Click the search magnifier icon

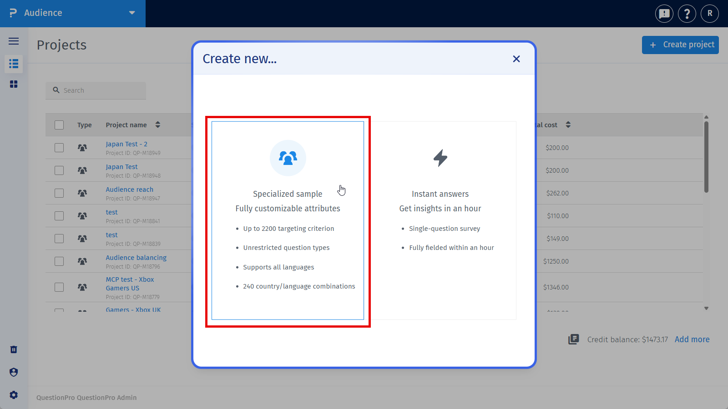[56, 90]
